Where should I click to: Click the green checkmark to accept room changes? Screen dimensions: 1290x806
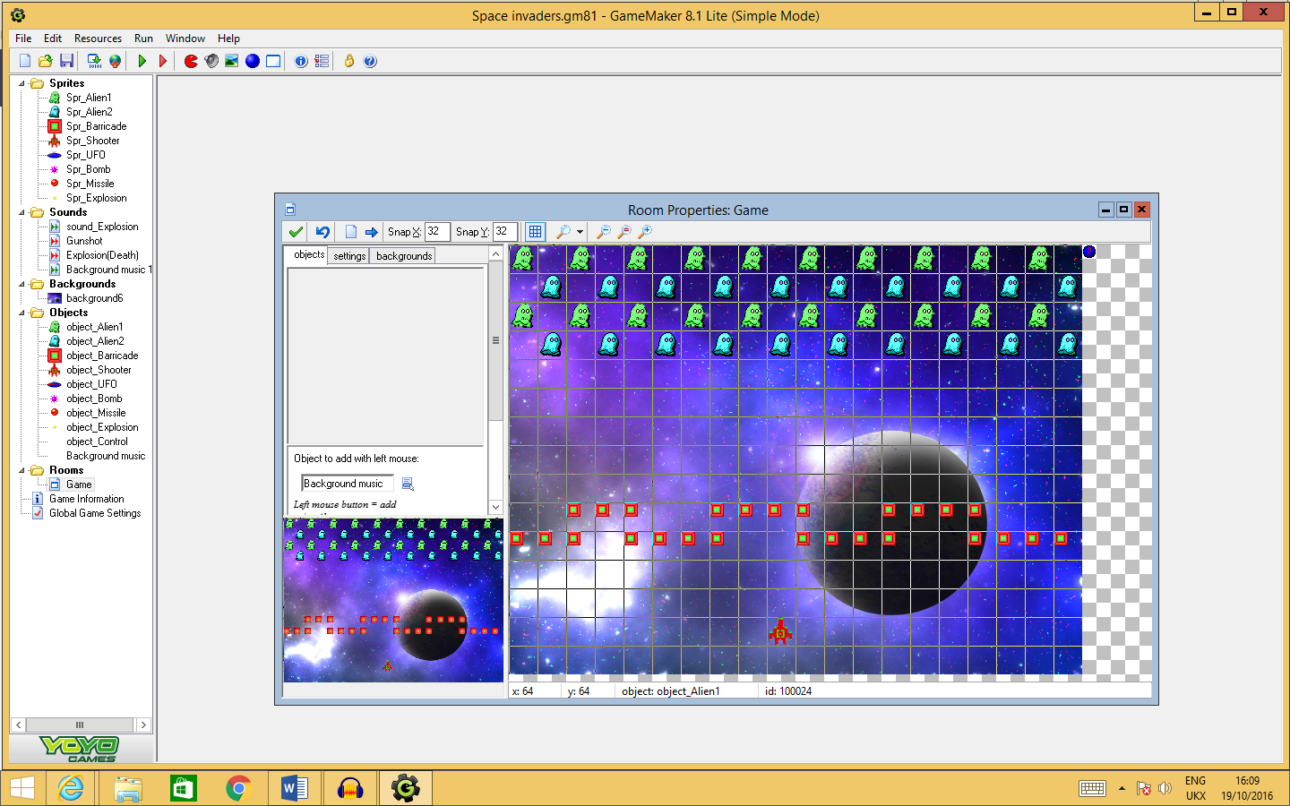[x=296, y=231]
